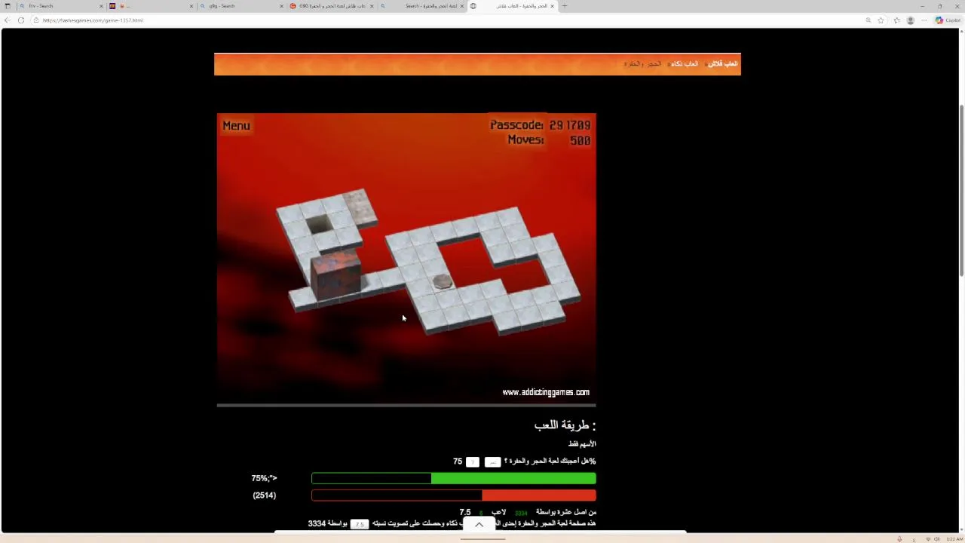Click the flashesgames.com address bar
This screenshot has height=543, width=965.
click(445, 20)
